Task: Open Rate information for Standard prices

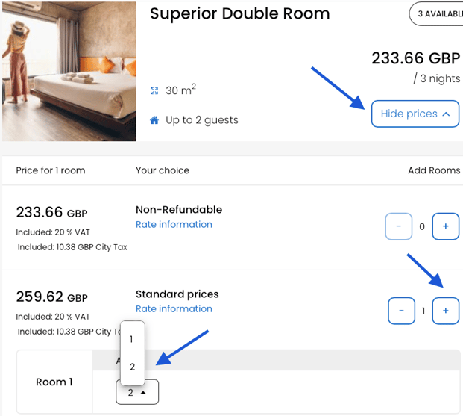Action: (x=174, y=308)
